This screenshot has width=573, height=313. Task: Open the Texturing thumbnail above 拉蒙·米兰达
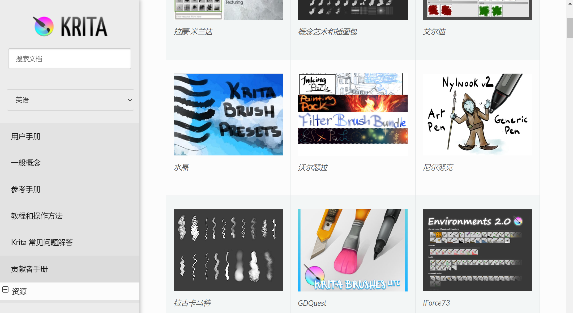[228, 10]
